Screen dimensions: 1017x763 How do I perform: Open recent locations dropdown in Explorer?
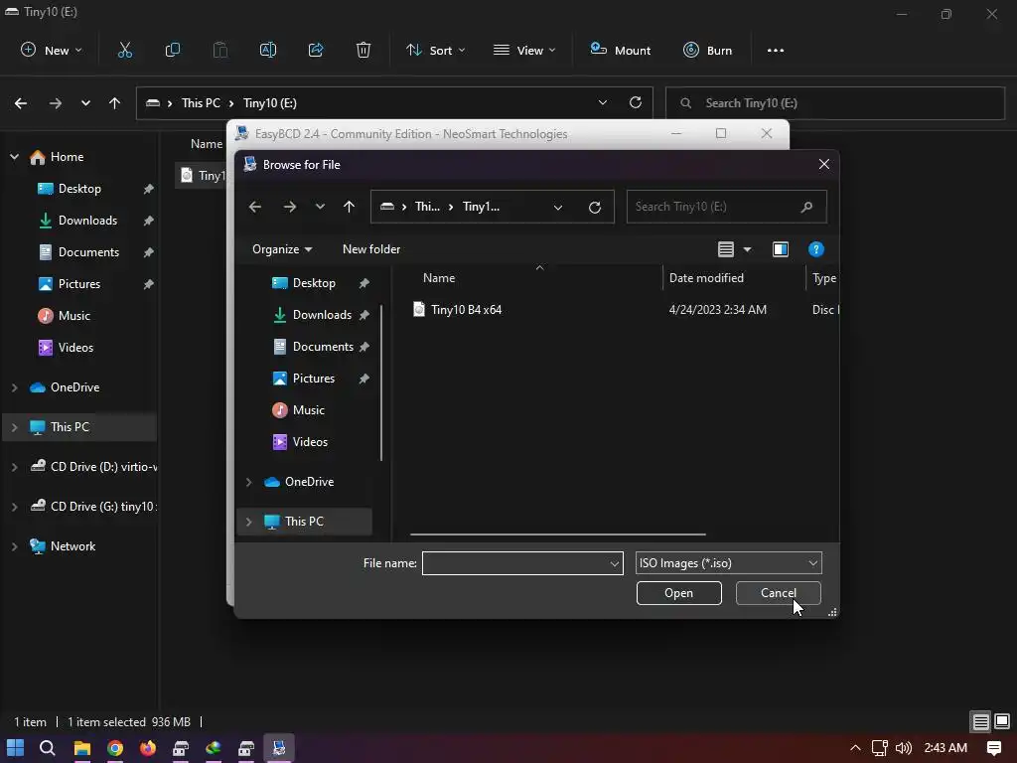[x=85, y=103]
